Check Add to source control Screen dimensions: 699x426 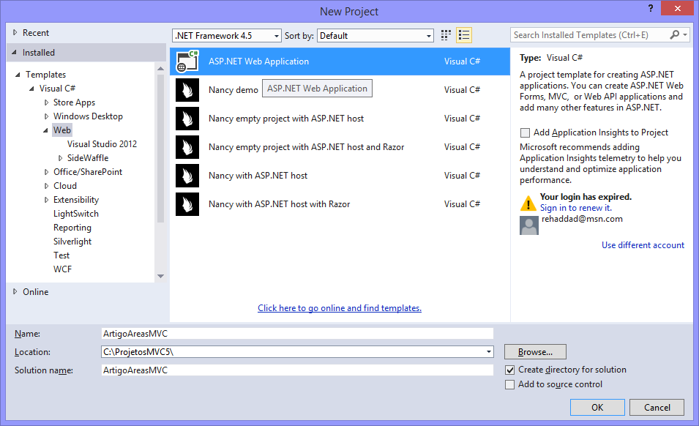pyautogui.click(x=509, y=384)
